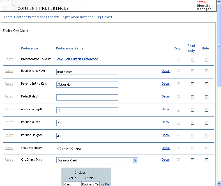The image size is (221, 186).
Task: Click the Portlet Height input field
Action: tap(87, 136)
